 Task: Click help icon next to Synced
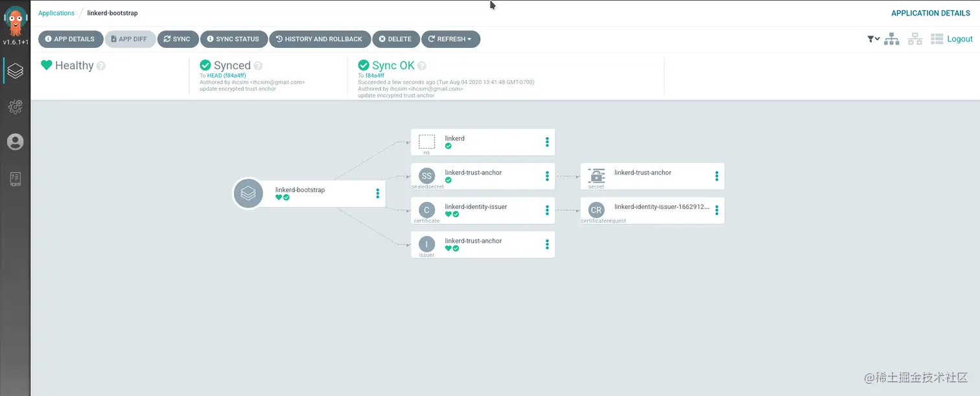[x=258, y=66]
